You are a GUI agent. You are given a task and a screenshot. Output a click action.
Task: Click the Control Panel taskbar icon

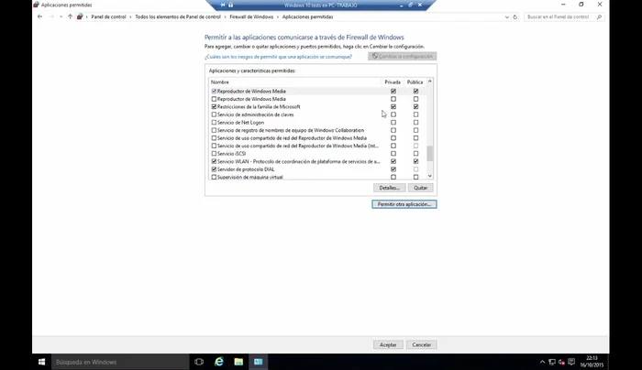(x=259, y=362)
